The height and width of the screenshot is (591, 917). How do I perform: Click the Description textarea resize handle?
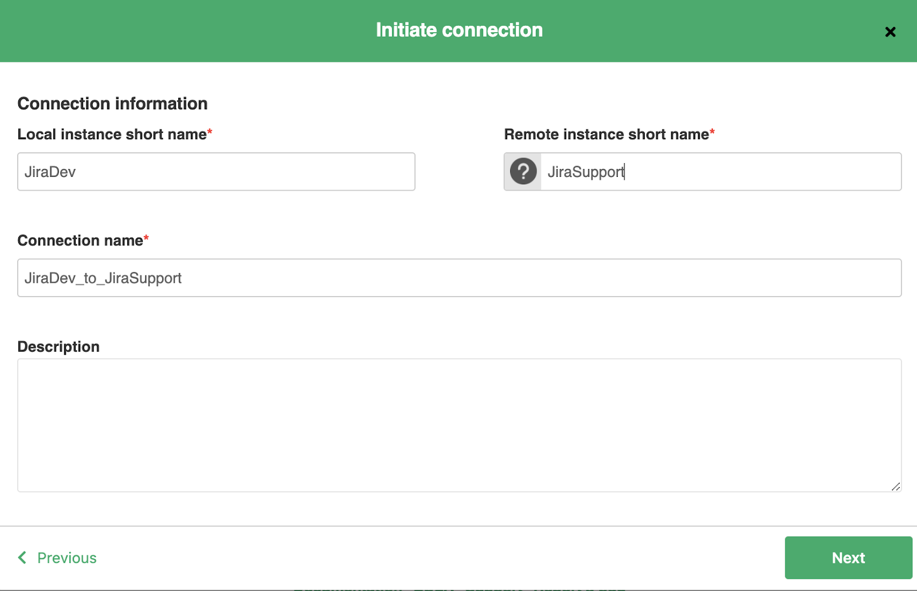click(x=895, y=486)
